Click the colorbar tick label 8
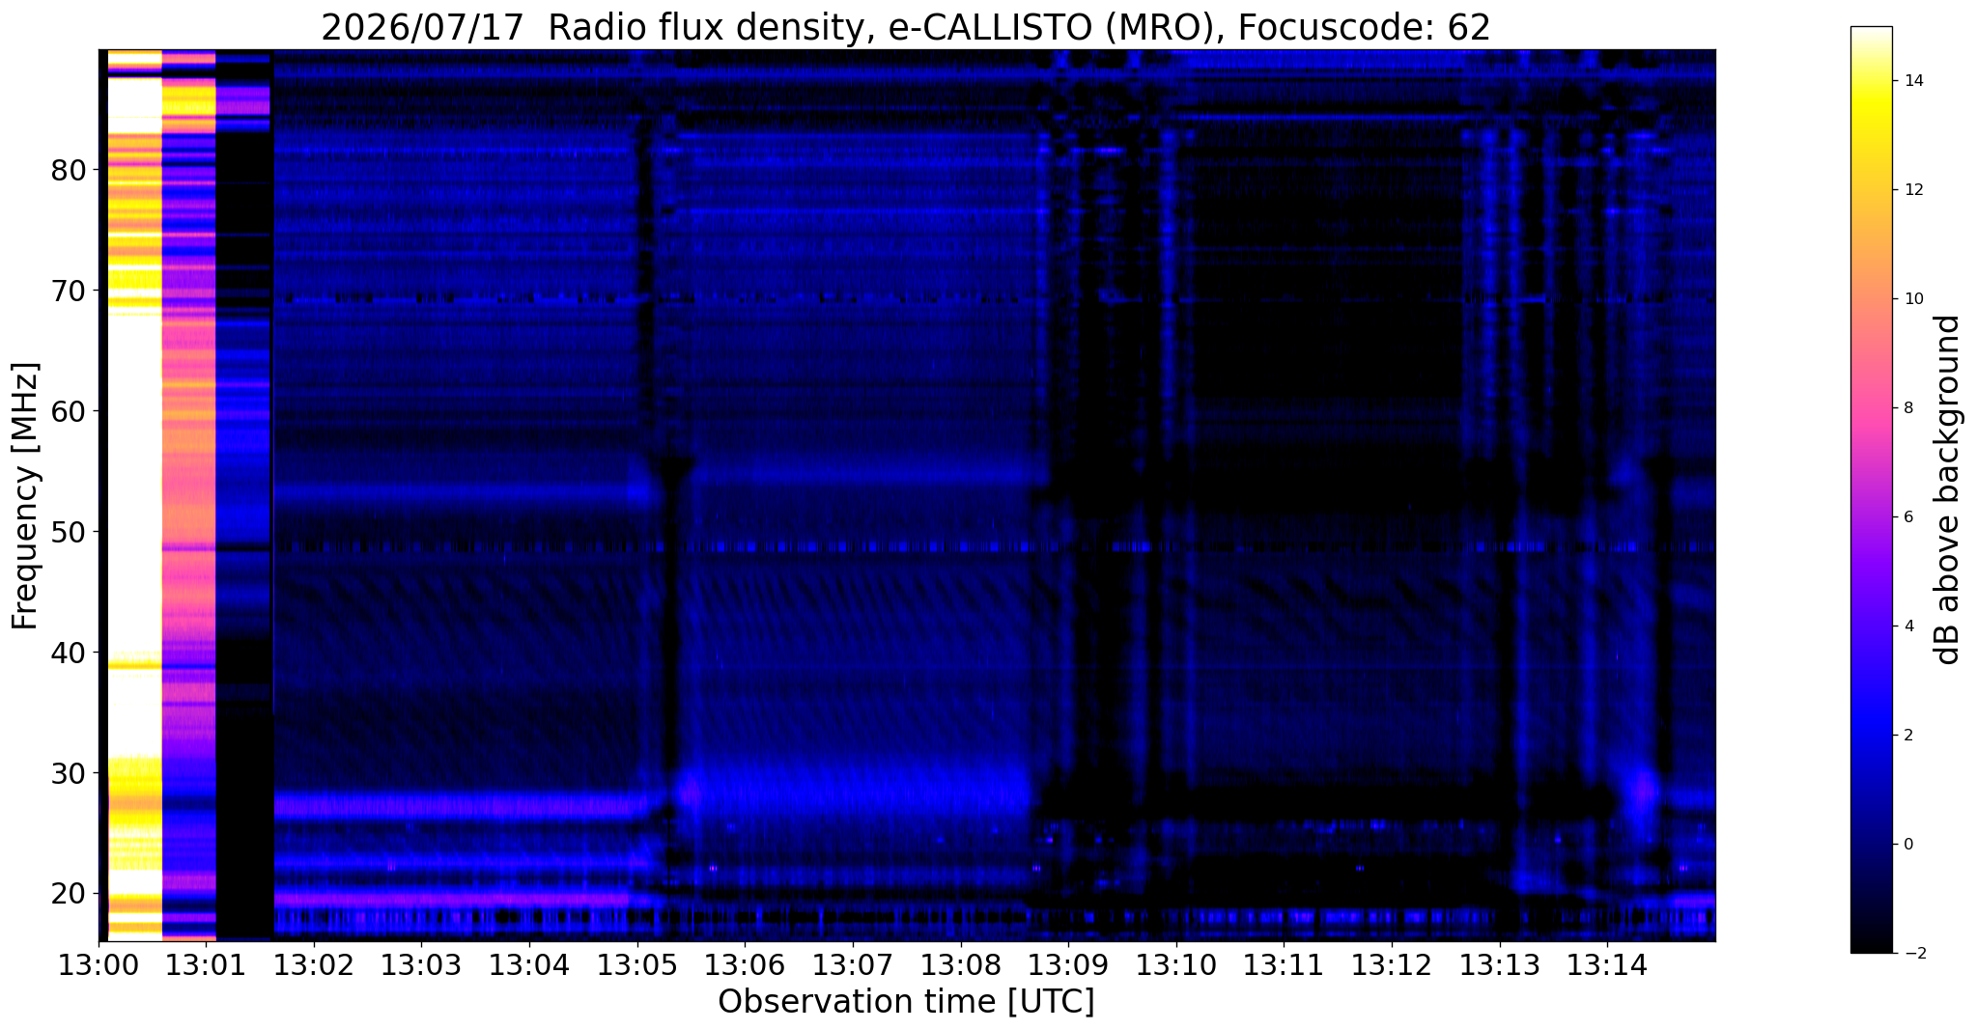1977x1030 pixels. point(1906,408)
